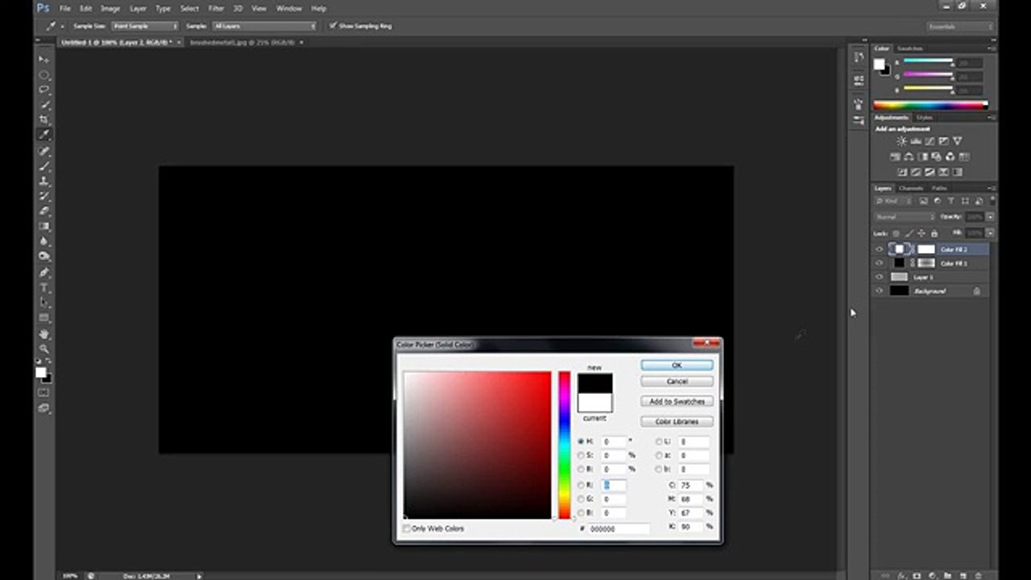Click the Levels adjustment icon
This screenshot has height=580, width=1031.
(x=915, y=142)
